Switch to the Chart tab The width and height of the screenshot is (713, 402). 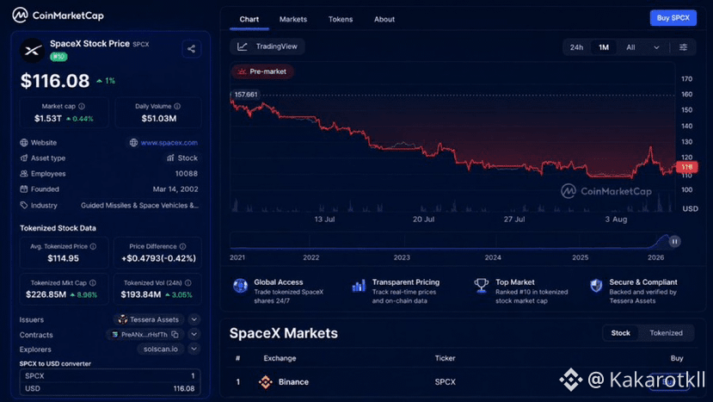(249, 20)
